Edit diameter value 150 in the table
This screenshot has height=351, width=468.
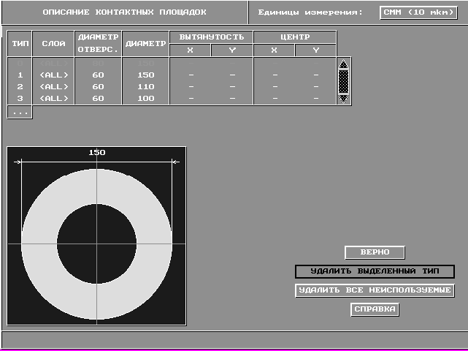146,75
